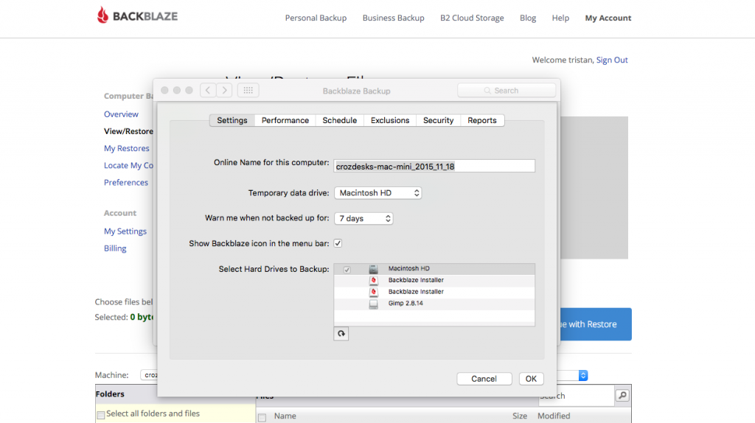
Task: Open the Preferences sidebar link
Action: 126,182
